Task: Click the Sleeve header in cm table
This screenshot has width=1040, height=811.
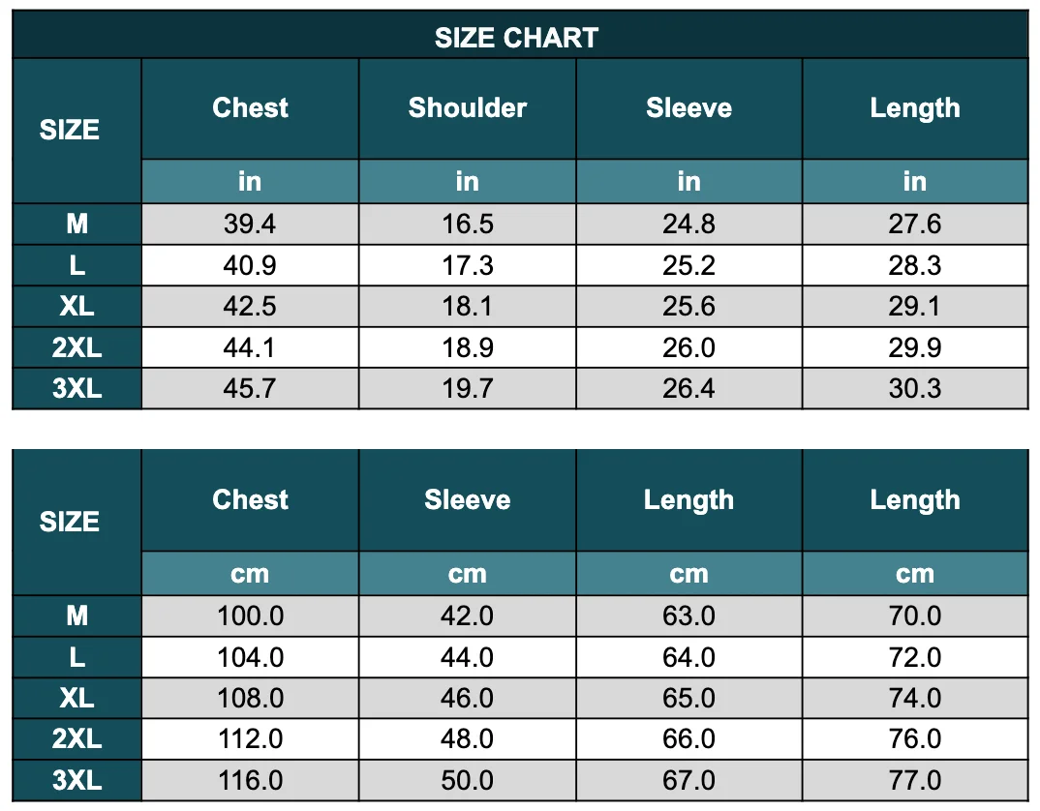Action: click(x=467, y=499)
